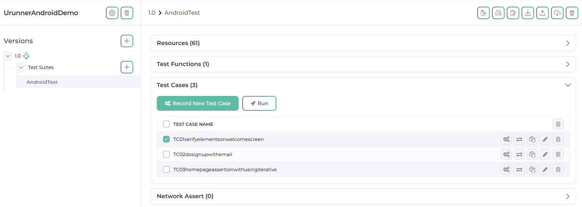The image size is (582, 207).
Task: Uncheck the TC01verifyelementsonwelcomescreen checkbox
Action: tap(166, 139)
